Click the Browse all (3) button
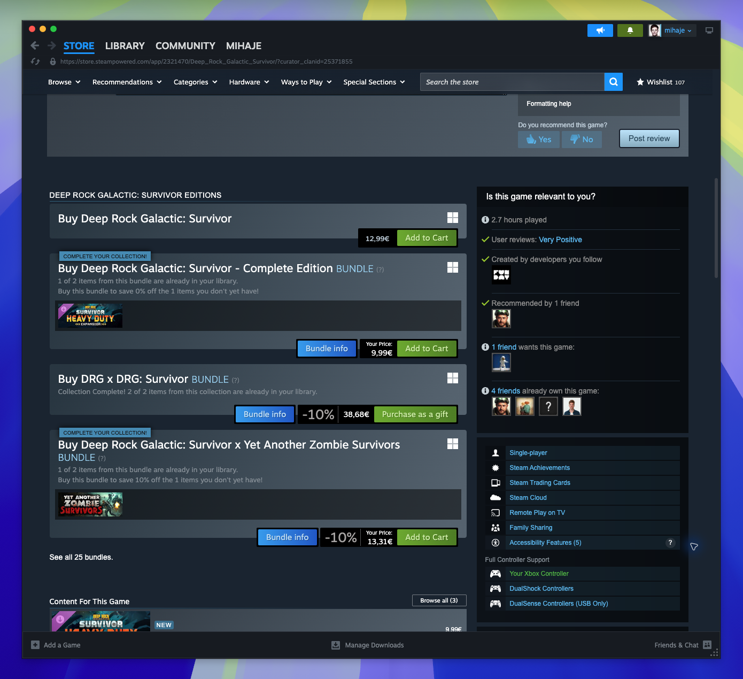The image size is (743, 679). click(x=439, y=600)
